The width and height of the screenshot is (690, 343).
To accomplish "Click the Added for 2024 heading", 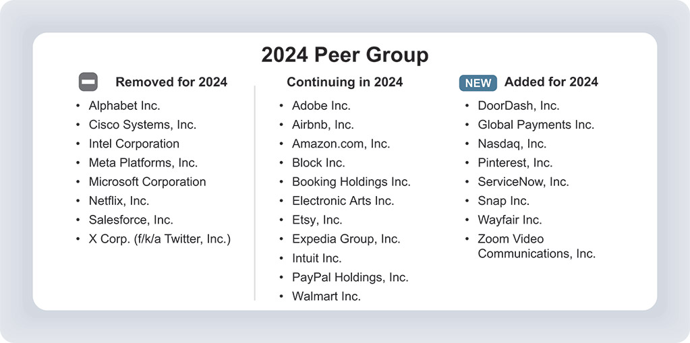I will point(551,82).
